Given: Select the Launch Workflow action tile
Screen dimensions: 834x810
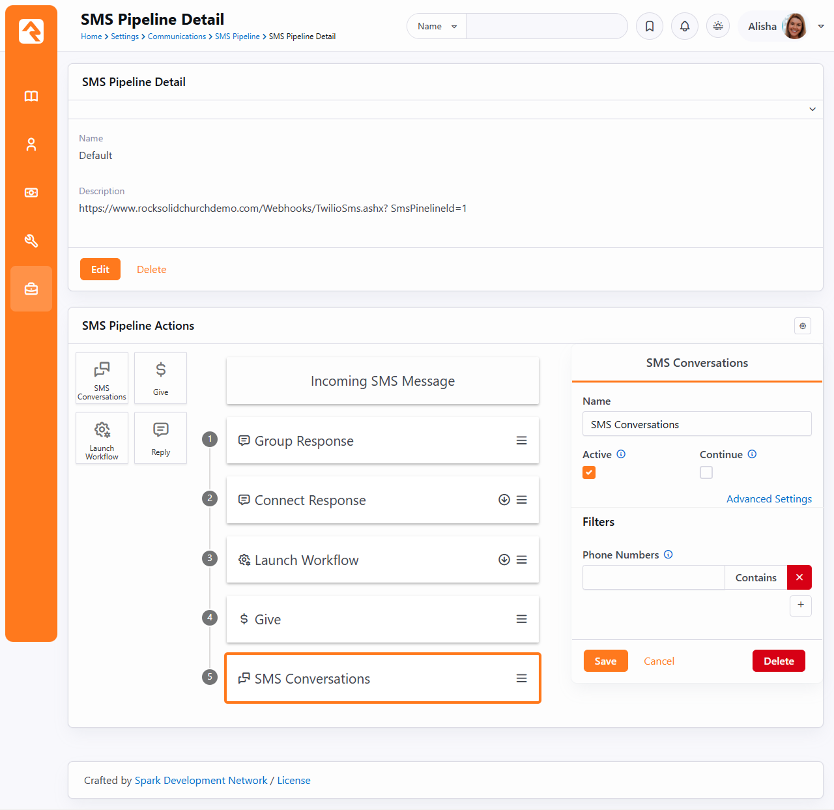Looking at the screenshot, I should tap(102, 438).
